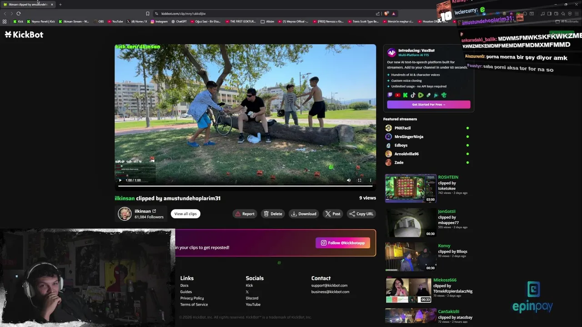Viewport: 582px width, 327px height.
Task: Open CanSakizlii clip title link
Action: tap(449, 312)
